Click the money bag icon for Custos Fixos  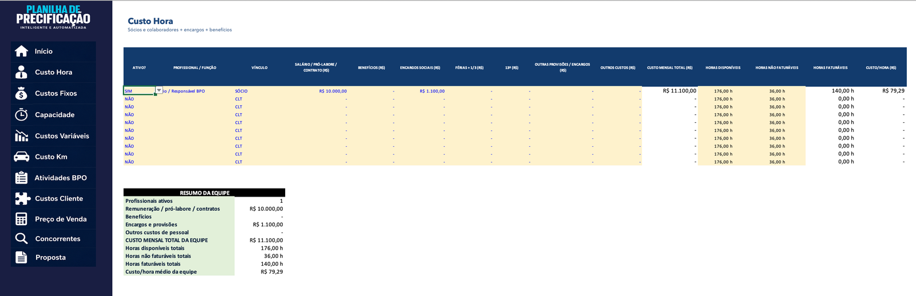point(21,93)
